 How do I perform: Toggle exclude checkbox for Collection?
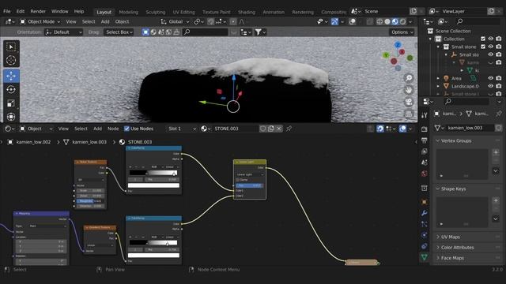[x=483, y=39]
